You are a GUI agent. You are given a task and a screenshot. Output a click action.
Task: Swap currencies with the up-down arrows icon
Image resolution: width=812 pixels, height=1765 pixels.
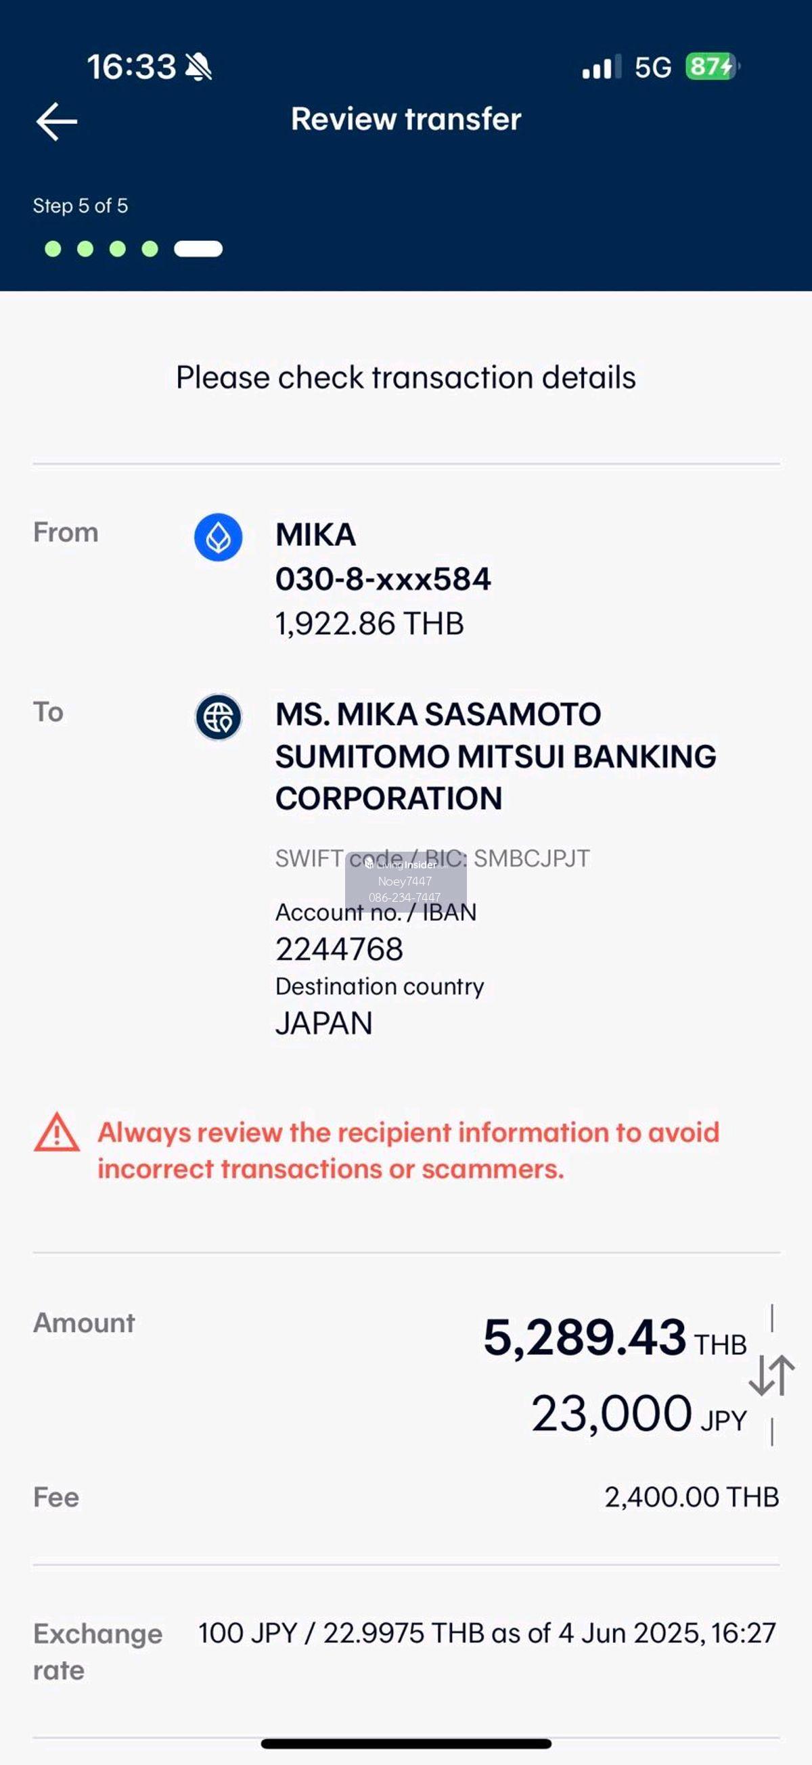[x=771, y=1375]
